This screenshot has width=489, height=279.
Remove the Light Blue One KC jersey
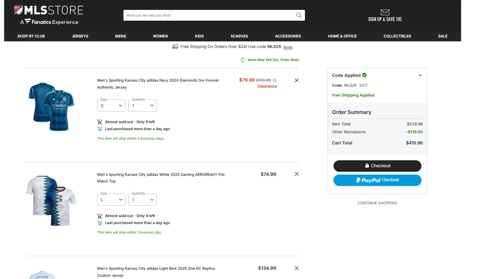tap(297, 268)
